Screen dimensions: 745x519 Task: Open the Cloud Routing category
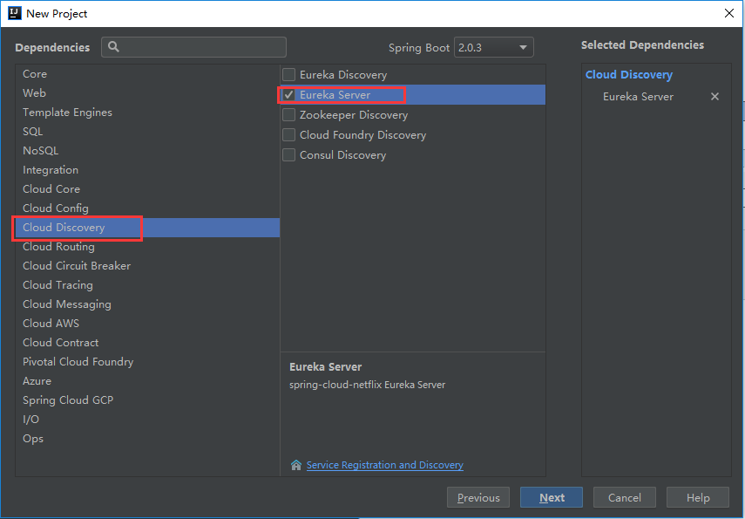tap(147, 247)
